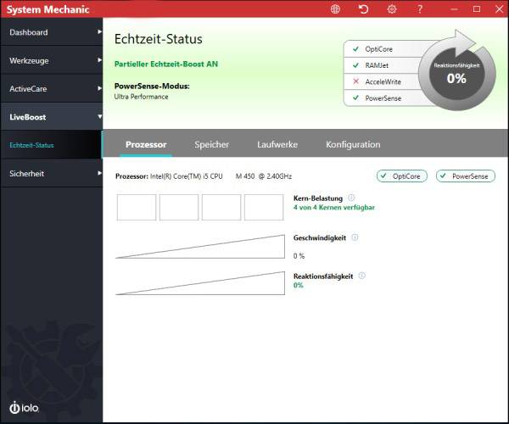The image size is (509, 424).
Task: Collapse the LiveBoost sidebar section
Action: click(x=51, y=117)
